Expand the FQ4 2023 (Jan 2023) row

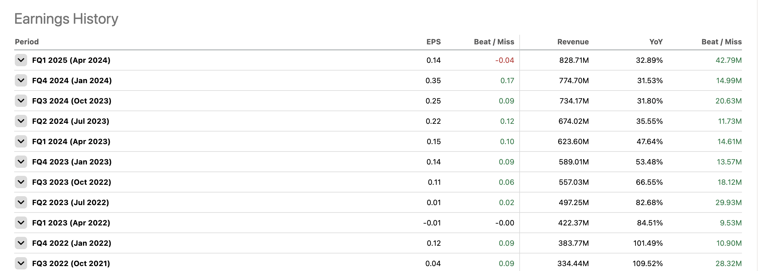[x=21, y=162]
